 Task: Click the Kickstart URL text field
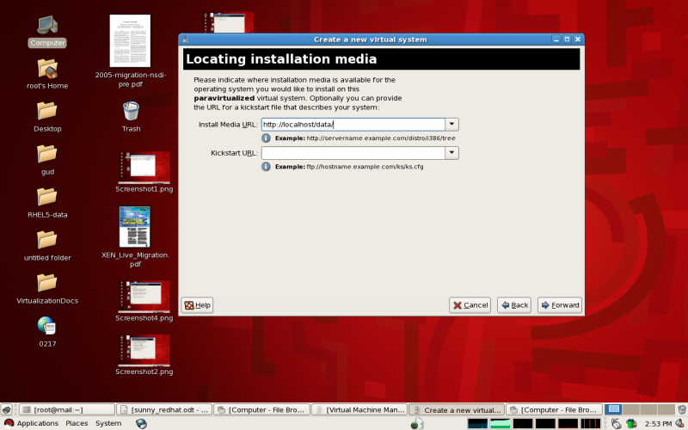click(353, 153)
